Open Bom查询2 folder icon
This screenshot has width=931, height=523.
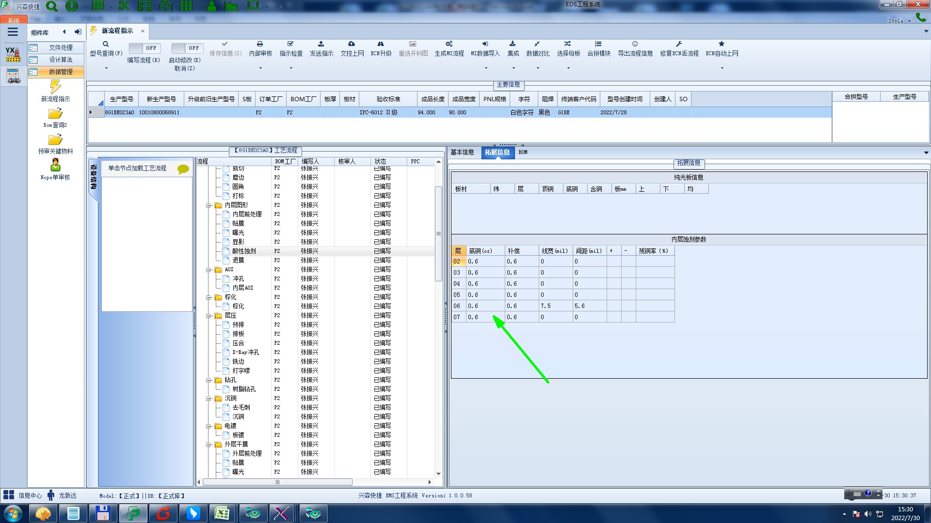[55, 114]
